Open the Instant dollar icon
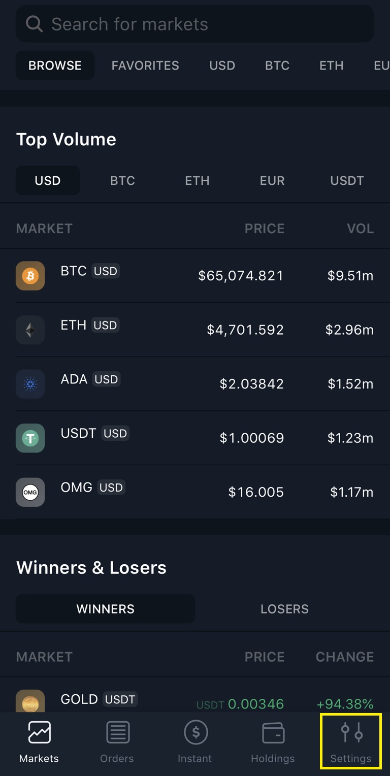 coord(195,733)
